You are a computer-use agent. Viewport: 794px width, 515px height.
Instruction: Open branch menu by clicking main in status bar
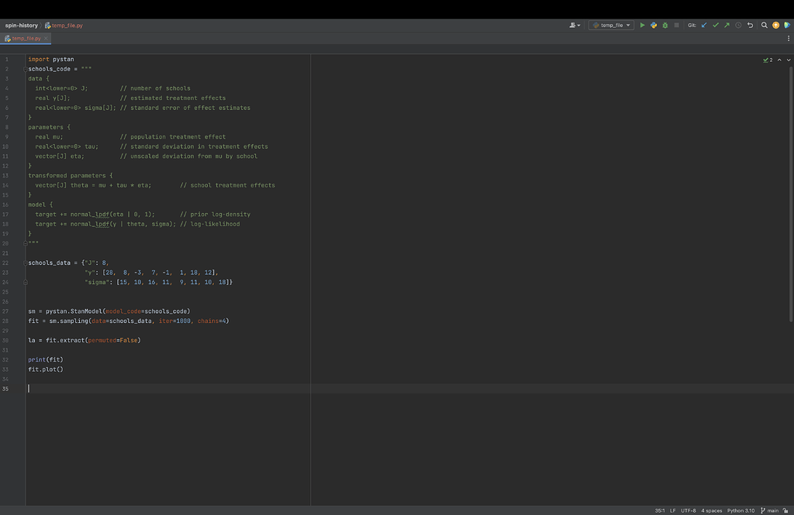(774, 510)
